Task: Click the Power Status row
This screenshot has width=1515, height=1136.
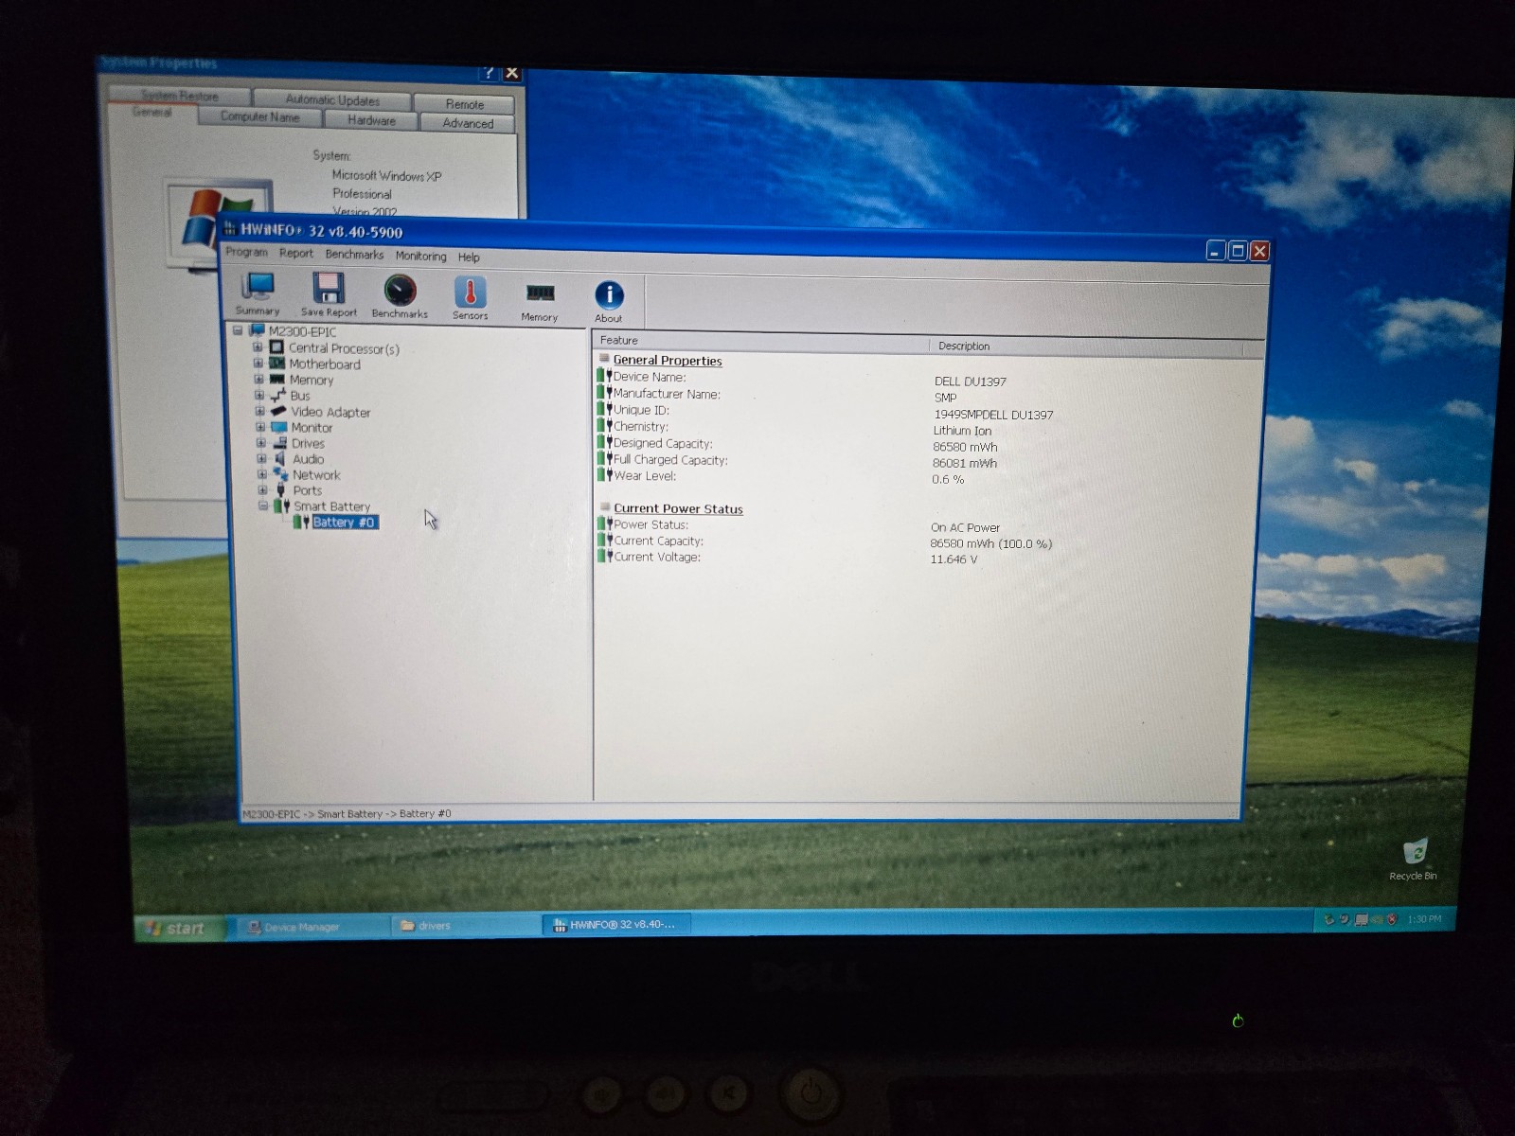Action: [x=926, y=525]
